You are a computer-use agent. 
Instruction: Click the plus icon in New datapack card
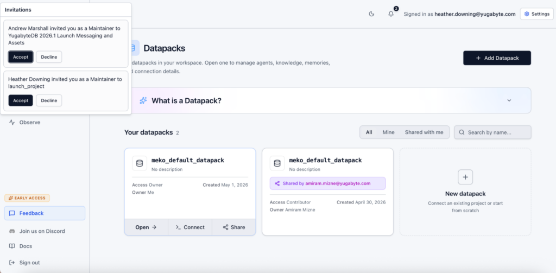465,177
